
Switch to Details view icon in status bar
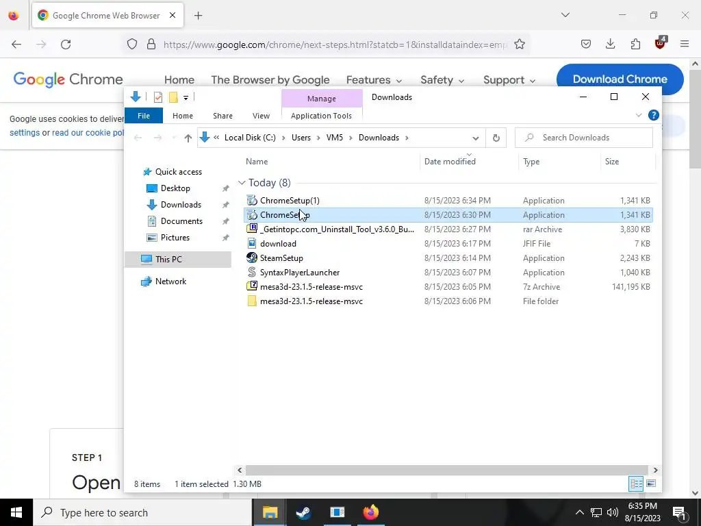click(636, 484)
